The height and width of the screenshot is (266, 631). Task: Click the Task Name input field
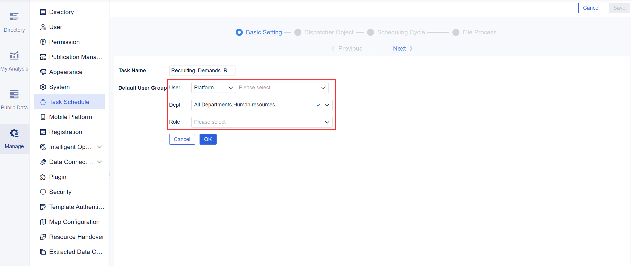pyautogui.click(x=202, y=71)
